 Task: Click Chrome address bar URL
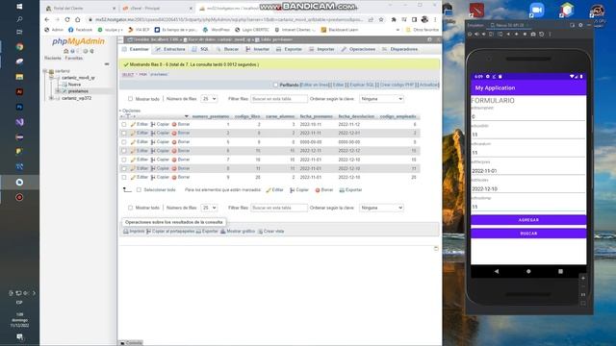pos(229,19)
